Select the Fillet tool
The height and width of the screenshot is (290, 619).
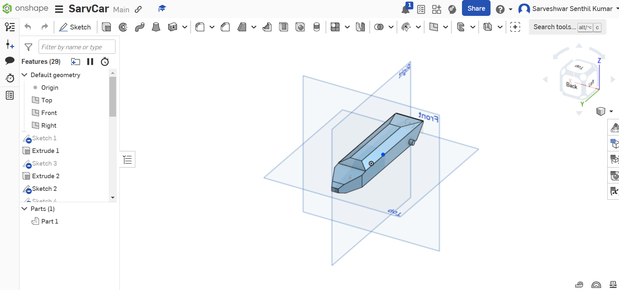pyautogui.click(x=200, y=27)
